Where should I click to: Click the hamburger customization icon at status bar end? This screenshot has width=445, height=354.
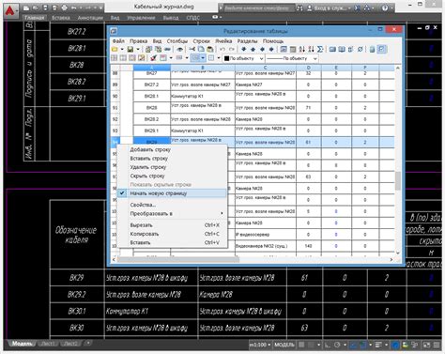click(437, 345)
